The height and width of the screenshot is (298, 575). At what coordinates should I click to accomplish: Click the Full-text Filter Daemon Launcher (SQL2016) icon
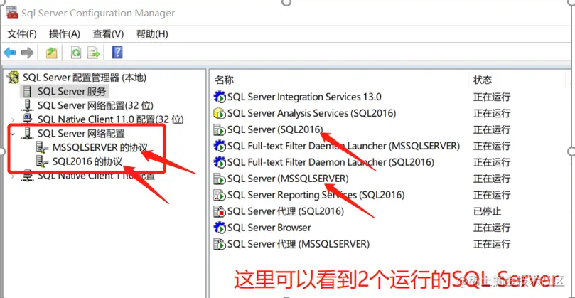(x=220, y=162)
